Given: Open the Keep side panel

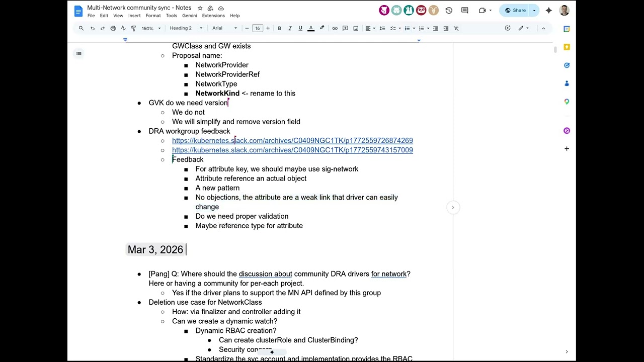Looking at the screenshot, I should pos(567,47).
